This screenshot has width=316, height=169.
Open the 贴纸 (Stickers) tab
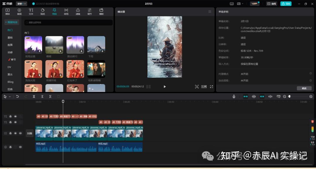[x=43, y=12]
